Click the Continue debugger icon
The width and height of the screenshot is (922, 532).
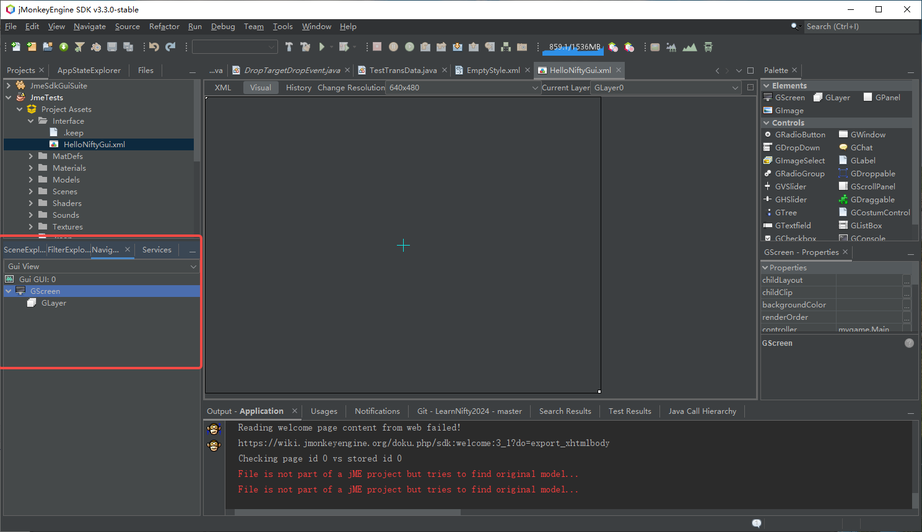(409, 47)
